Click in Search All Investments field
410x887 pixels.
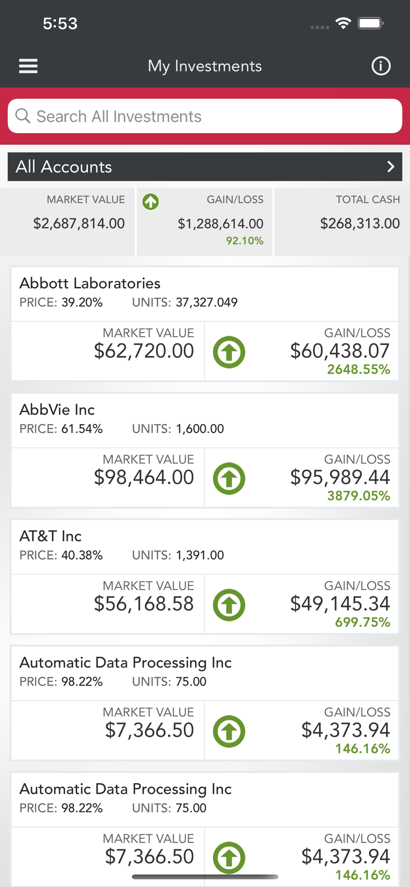(x=213, y=116)
